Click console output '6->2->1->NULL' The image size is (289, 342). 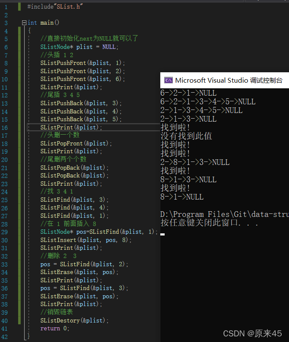(188, 93)
